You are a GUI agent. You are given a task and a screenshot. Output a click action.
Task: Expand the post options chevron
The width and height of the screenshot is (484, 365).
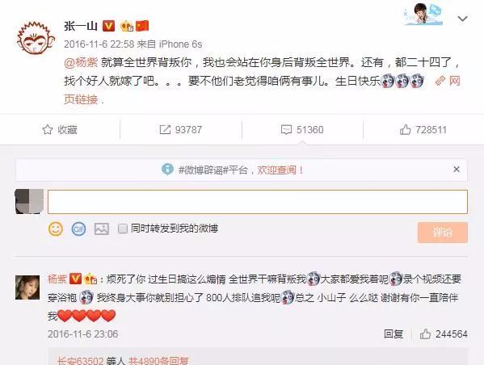point(462,19)
